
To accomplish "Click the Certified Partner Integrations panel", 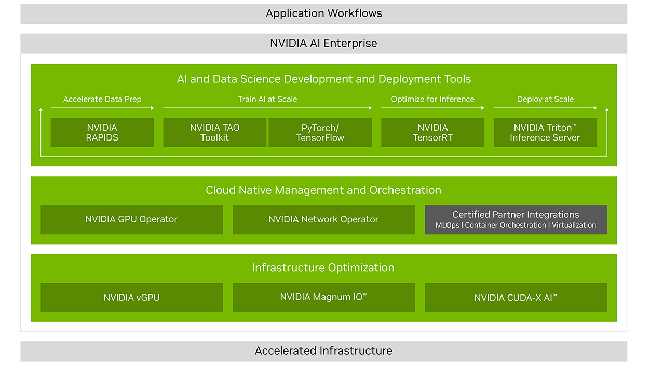I will (516, 219).
